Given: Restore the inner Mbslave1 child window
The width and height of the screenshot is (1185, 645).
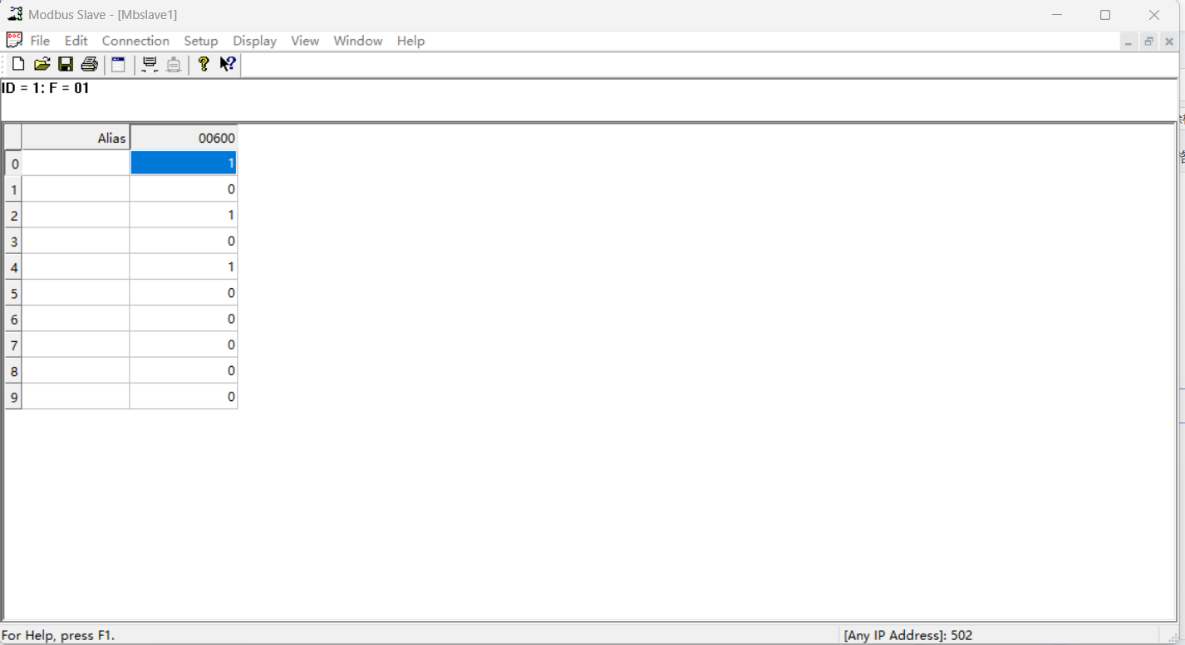Looking at the screenshot, I should coord(1148,42).
